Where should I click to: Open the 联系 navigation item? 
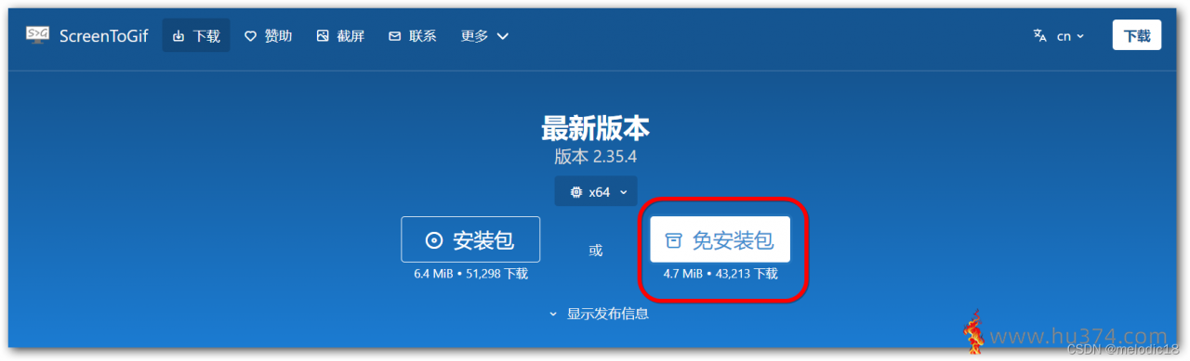413,36
